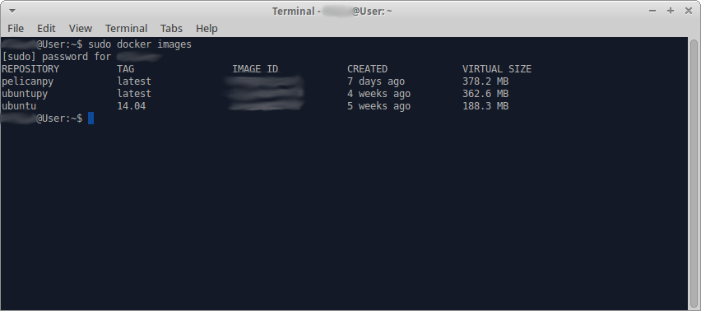Open the File menu
Image resolution: width=701 pixels, height=311 pixels.
pyautogui.click(x=16, y=29)
